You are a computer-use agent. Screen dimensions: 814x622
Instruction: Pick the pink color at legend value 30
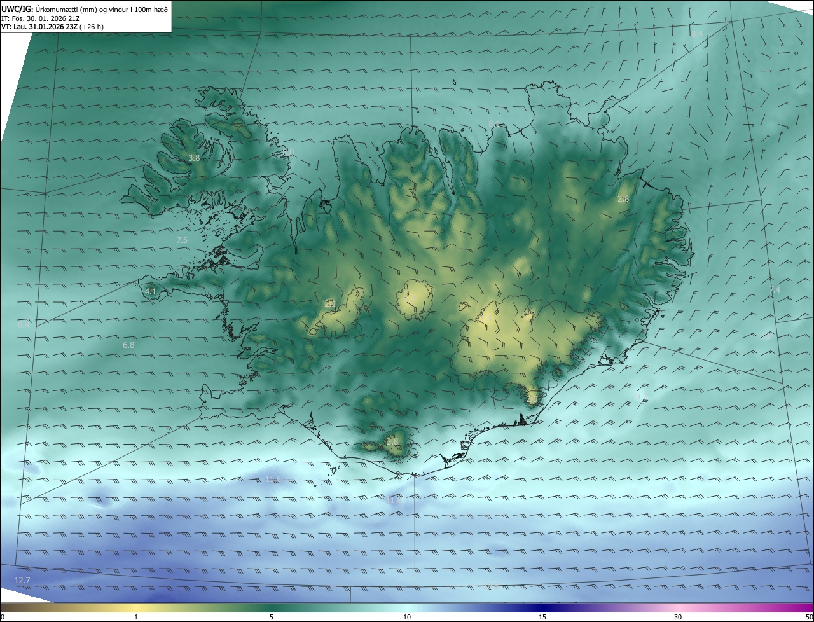[678, 607]
